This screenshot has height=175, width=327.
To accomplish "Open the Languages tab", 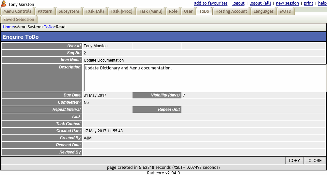I will coord(263,11).
